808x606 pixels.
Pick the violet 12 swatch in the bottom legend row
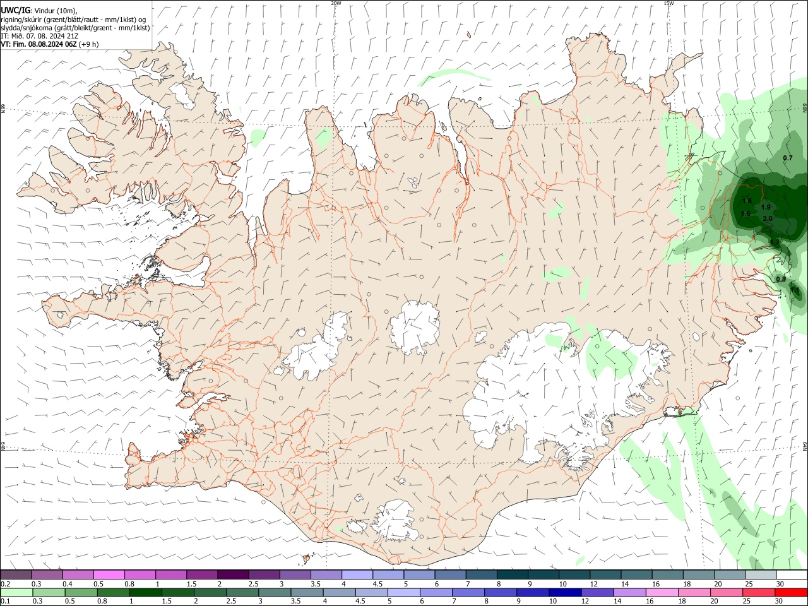(x=598, y=592)
